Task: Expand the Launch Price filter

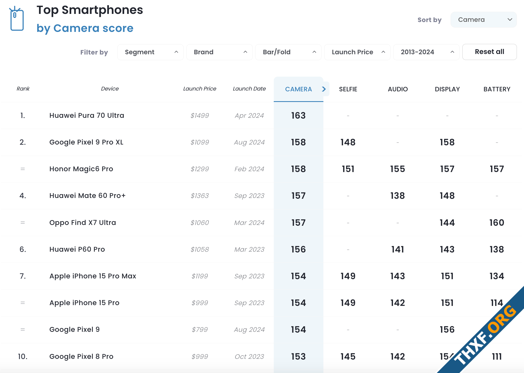Action: [x=357, y=52]
